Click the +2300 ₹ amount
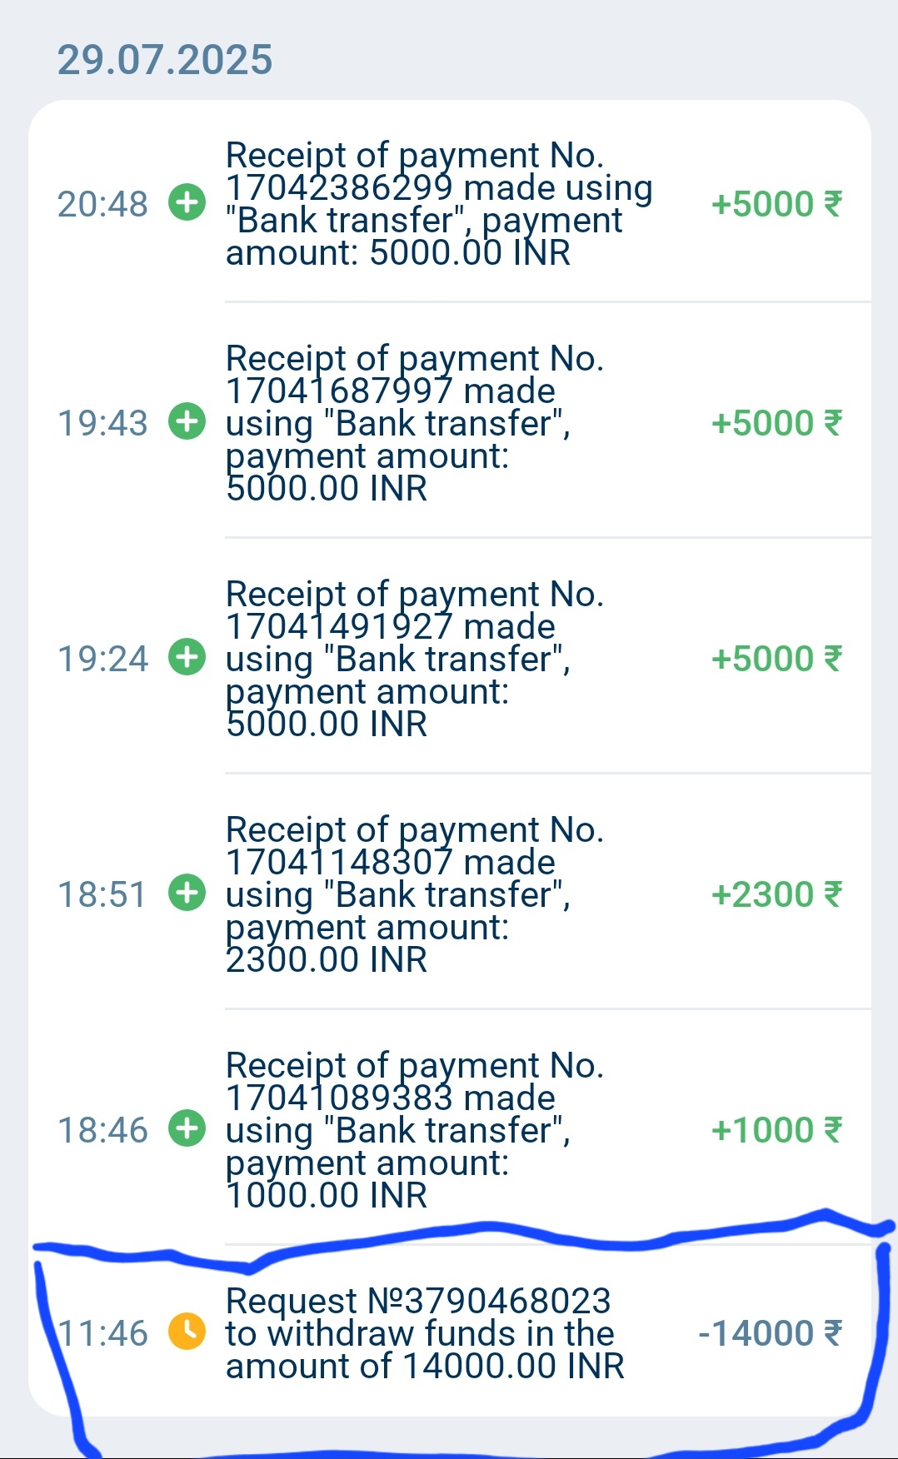The height and width of the screenshot is (1459, 898). [x=776, y=894]
